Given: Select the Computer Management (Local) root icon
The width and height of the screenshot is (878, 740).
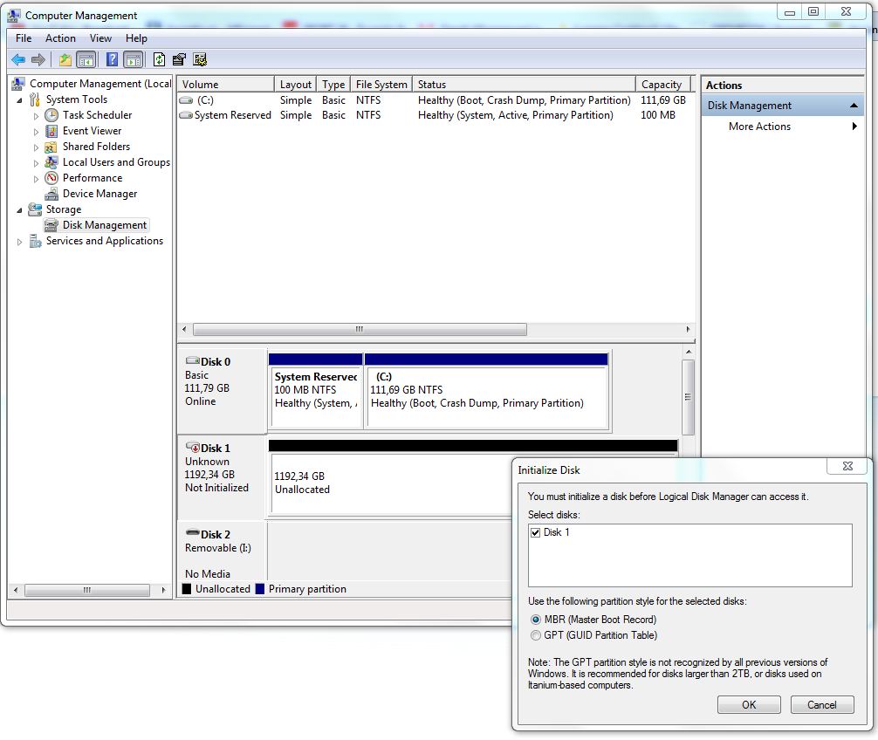Looking at the screenshot, I should 18,84.
